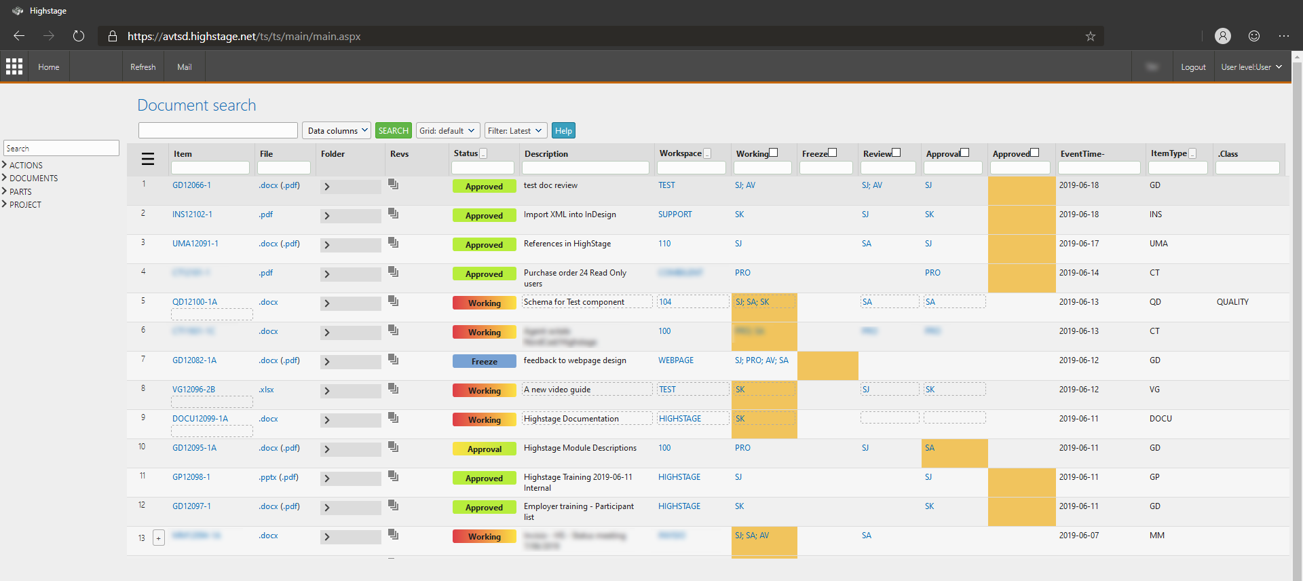Expand the PROJECT tree node

(5, 204)
